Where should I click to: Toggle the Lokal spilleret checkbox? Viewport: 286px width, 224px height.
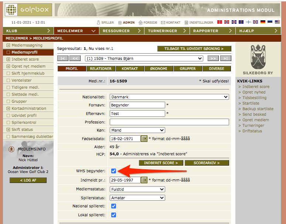point(113,215)
